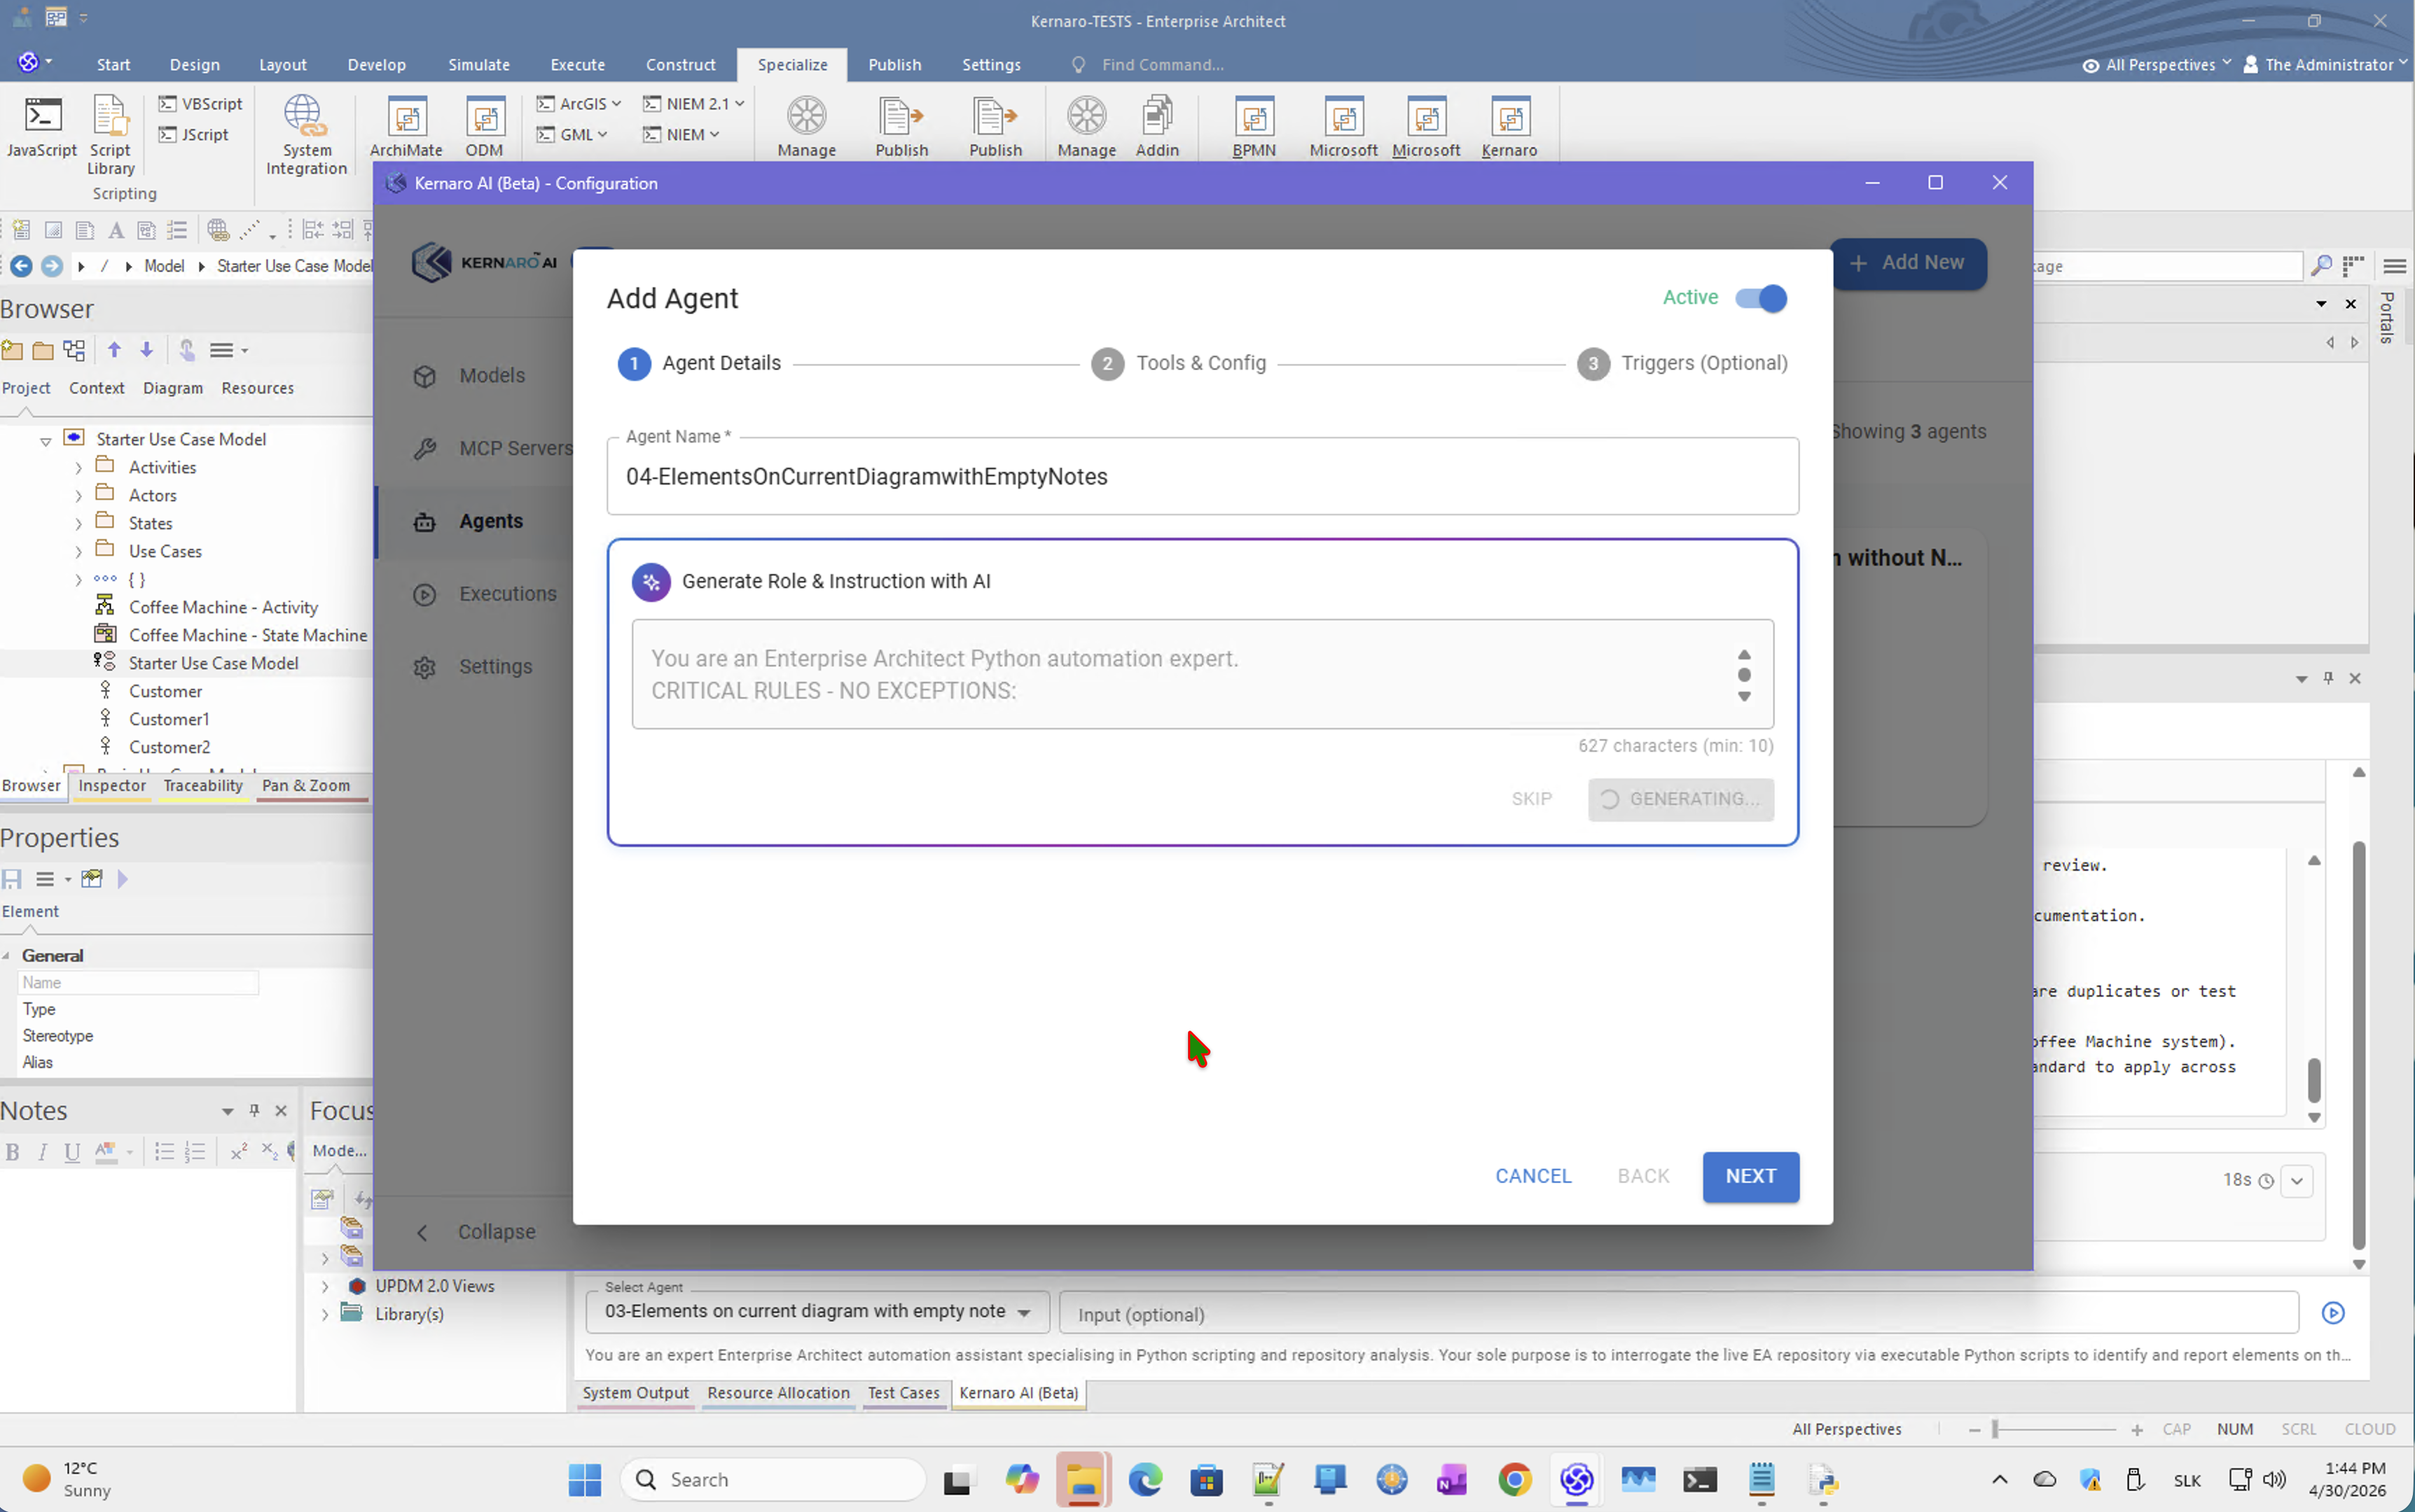Open the Traceability tab
2415x1512 pixels.
point(203,786)
